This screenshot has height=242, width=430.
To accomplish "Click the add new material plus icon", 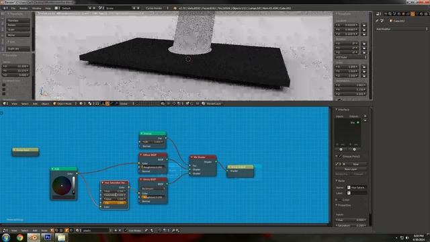I will tap(116, 230).
